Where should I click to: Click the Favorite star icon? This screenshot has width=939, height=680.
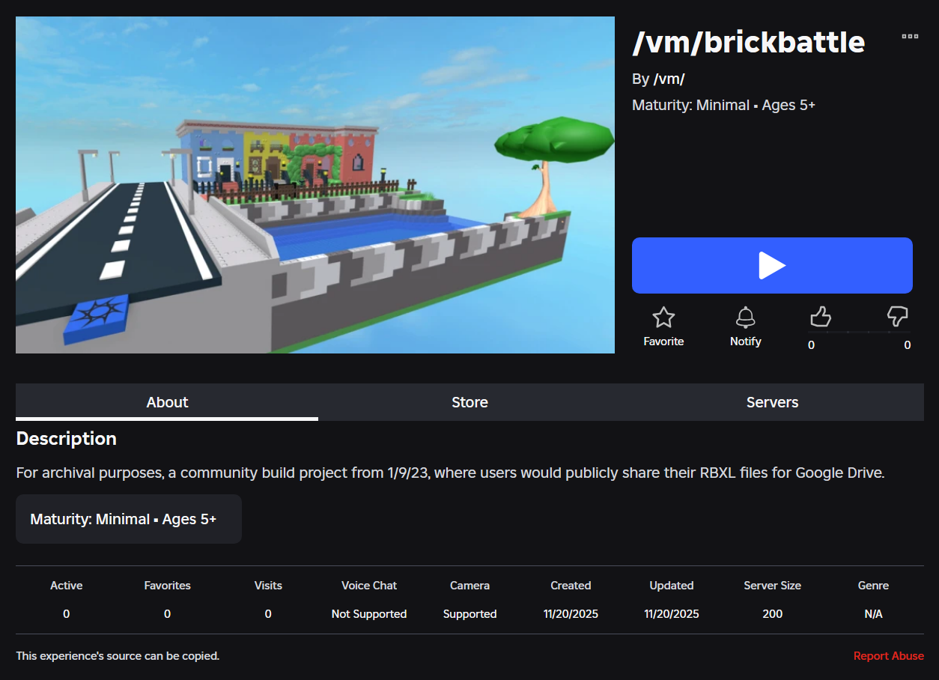pos(663,318)
